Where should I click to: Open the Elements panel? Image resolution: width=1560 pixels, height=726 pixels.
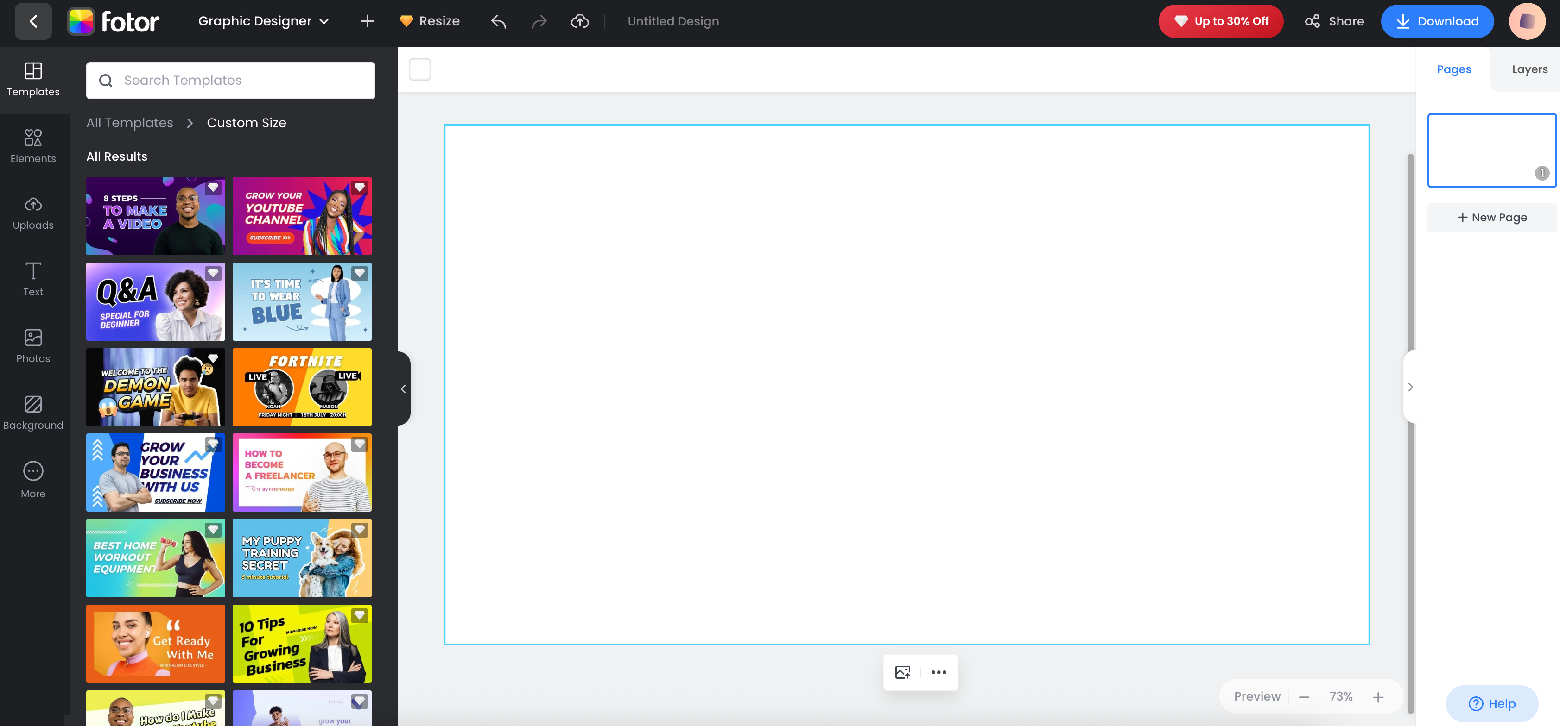(33, 144)
